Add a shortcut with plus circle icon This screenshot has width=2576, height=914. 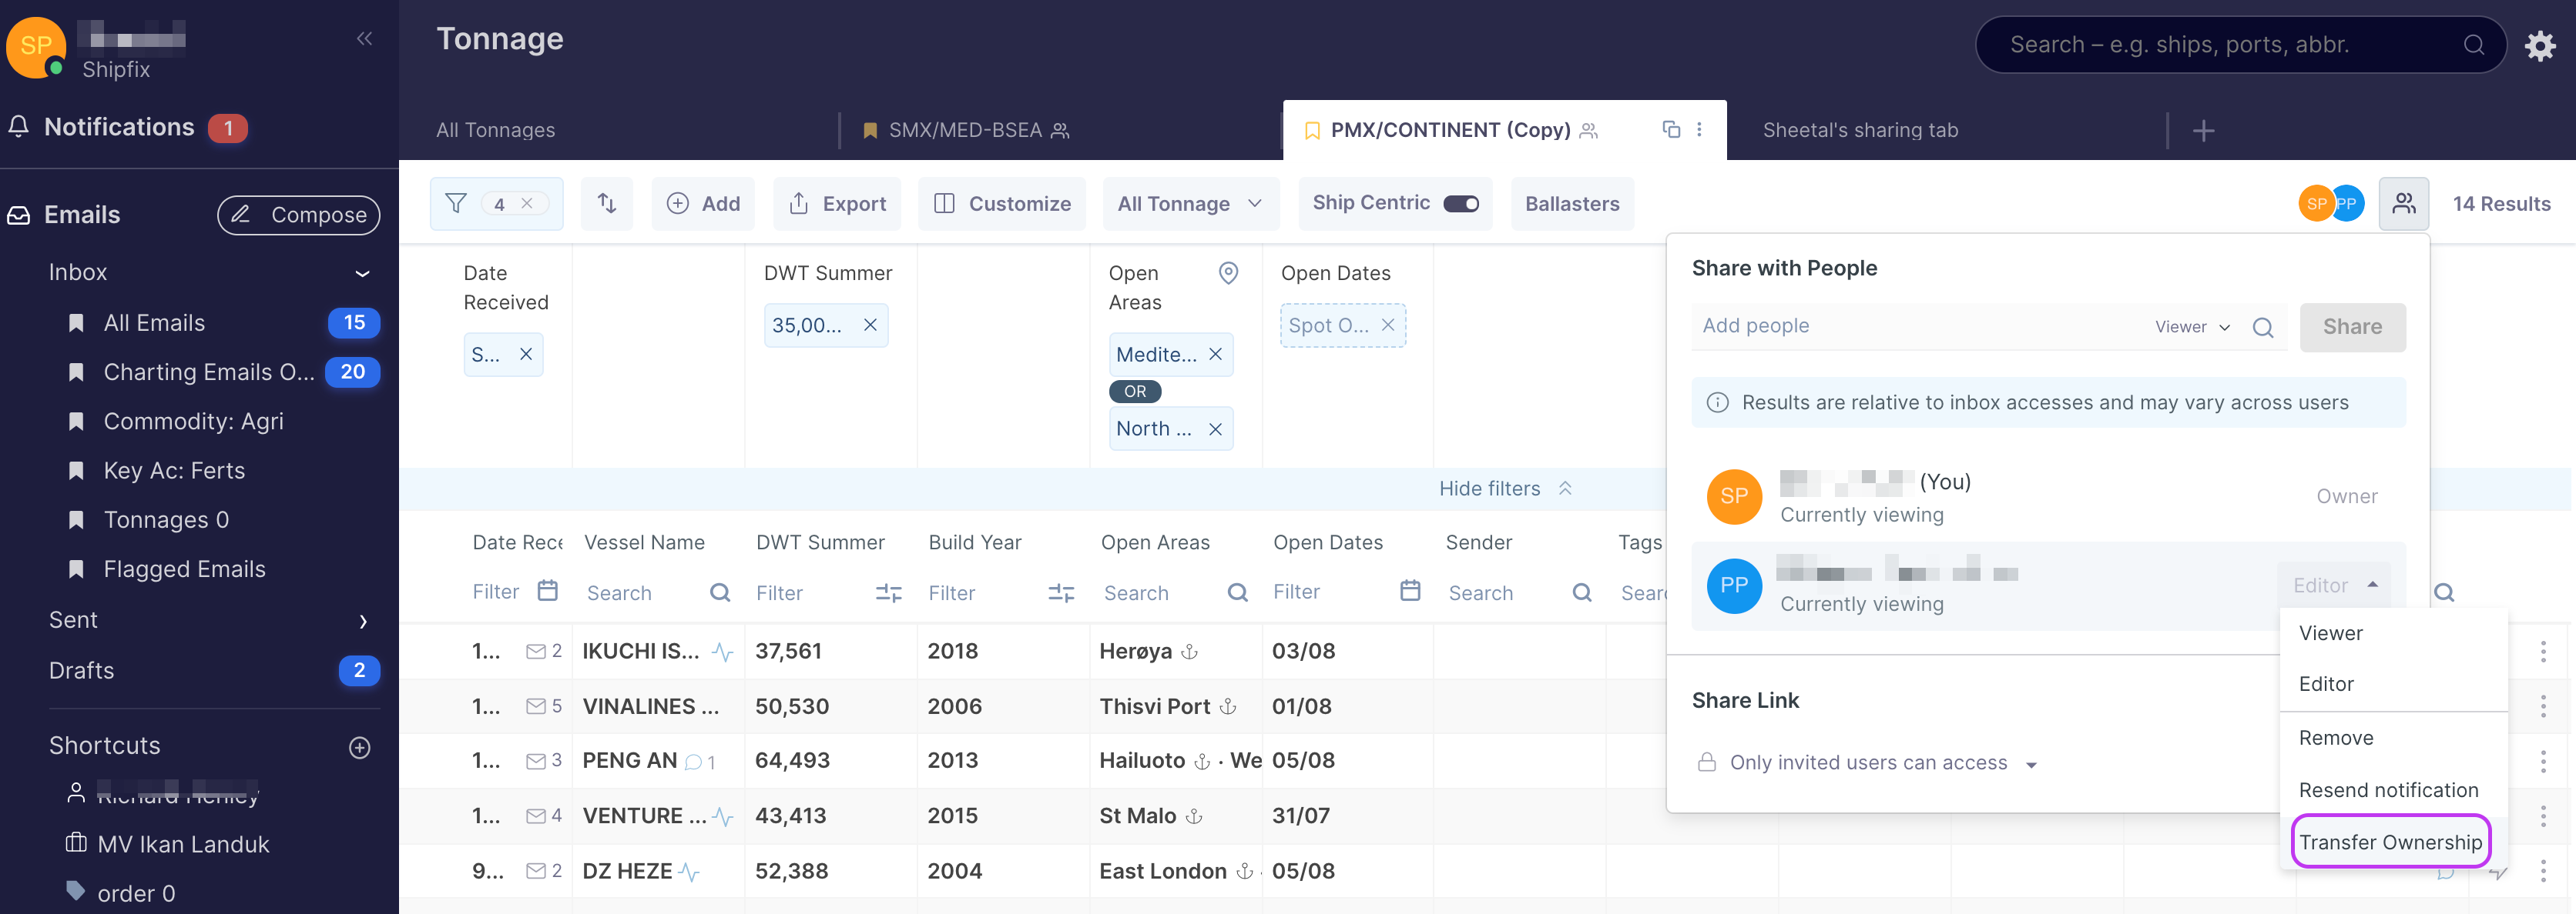click(x=360, y=746)
